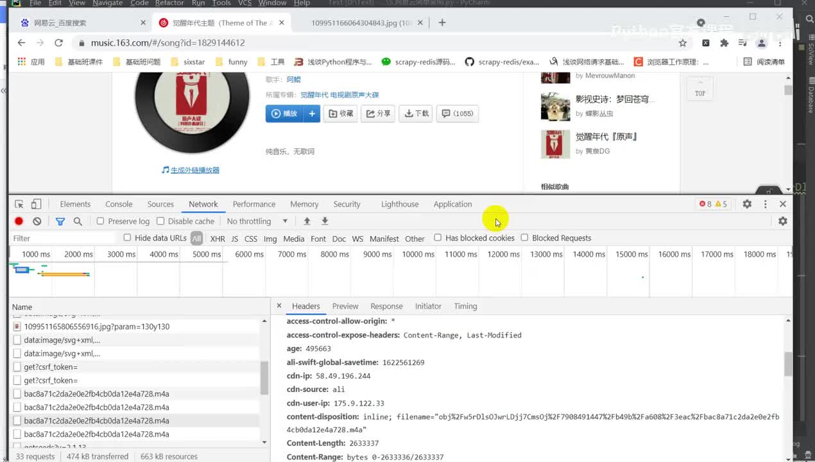Image resolution: width=815 pixels, height=462 pixels.
Task: Open DevTools settings gear
Action: point(747,204)
